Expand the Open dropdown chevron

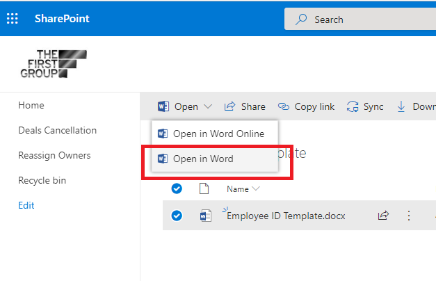[x=208, y=107]
